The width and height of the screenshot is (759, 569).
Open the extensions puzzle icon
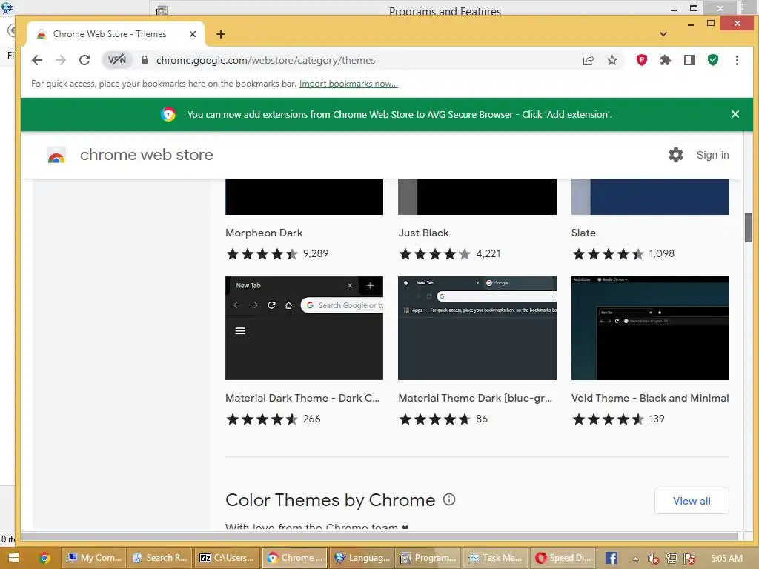(665, 60)
